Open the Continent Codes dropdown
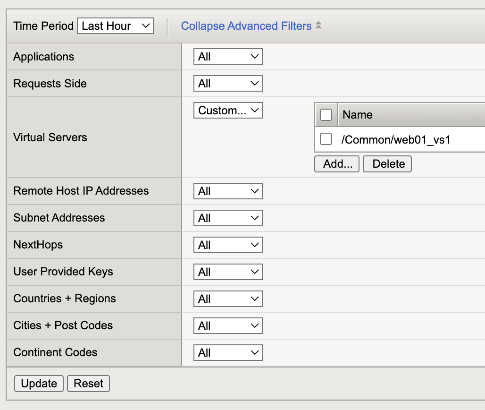 coord(228,353)
